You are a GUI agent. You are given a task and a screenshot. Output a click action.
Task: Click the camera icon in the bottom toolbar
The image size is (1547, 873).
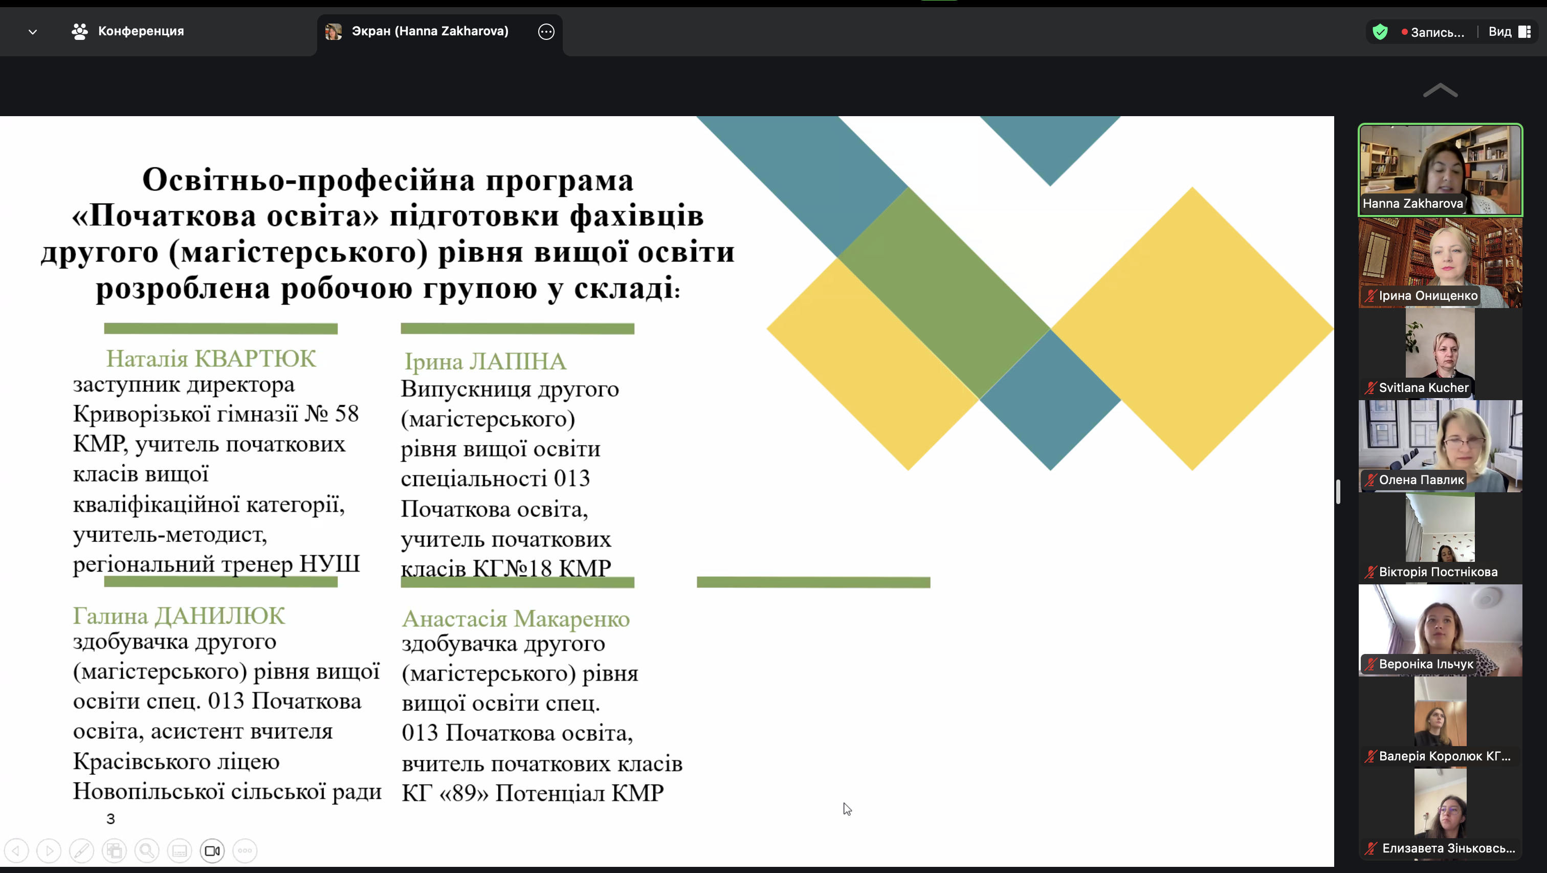212,850
